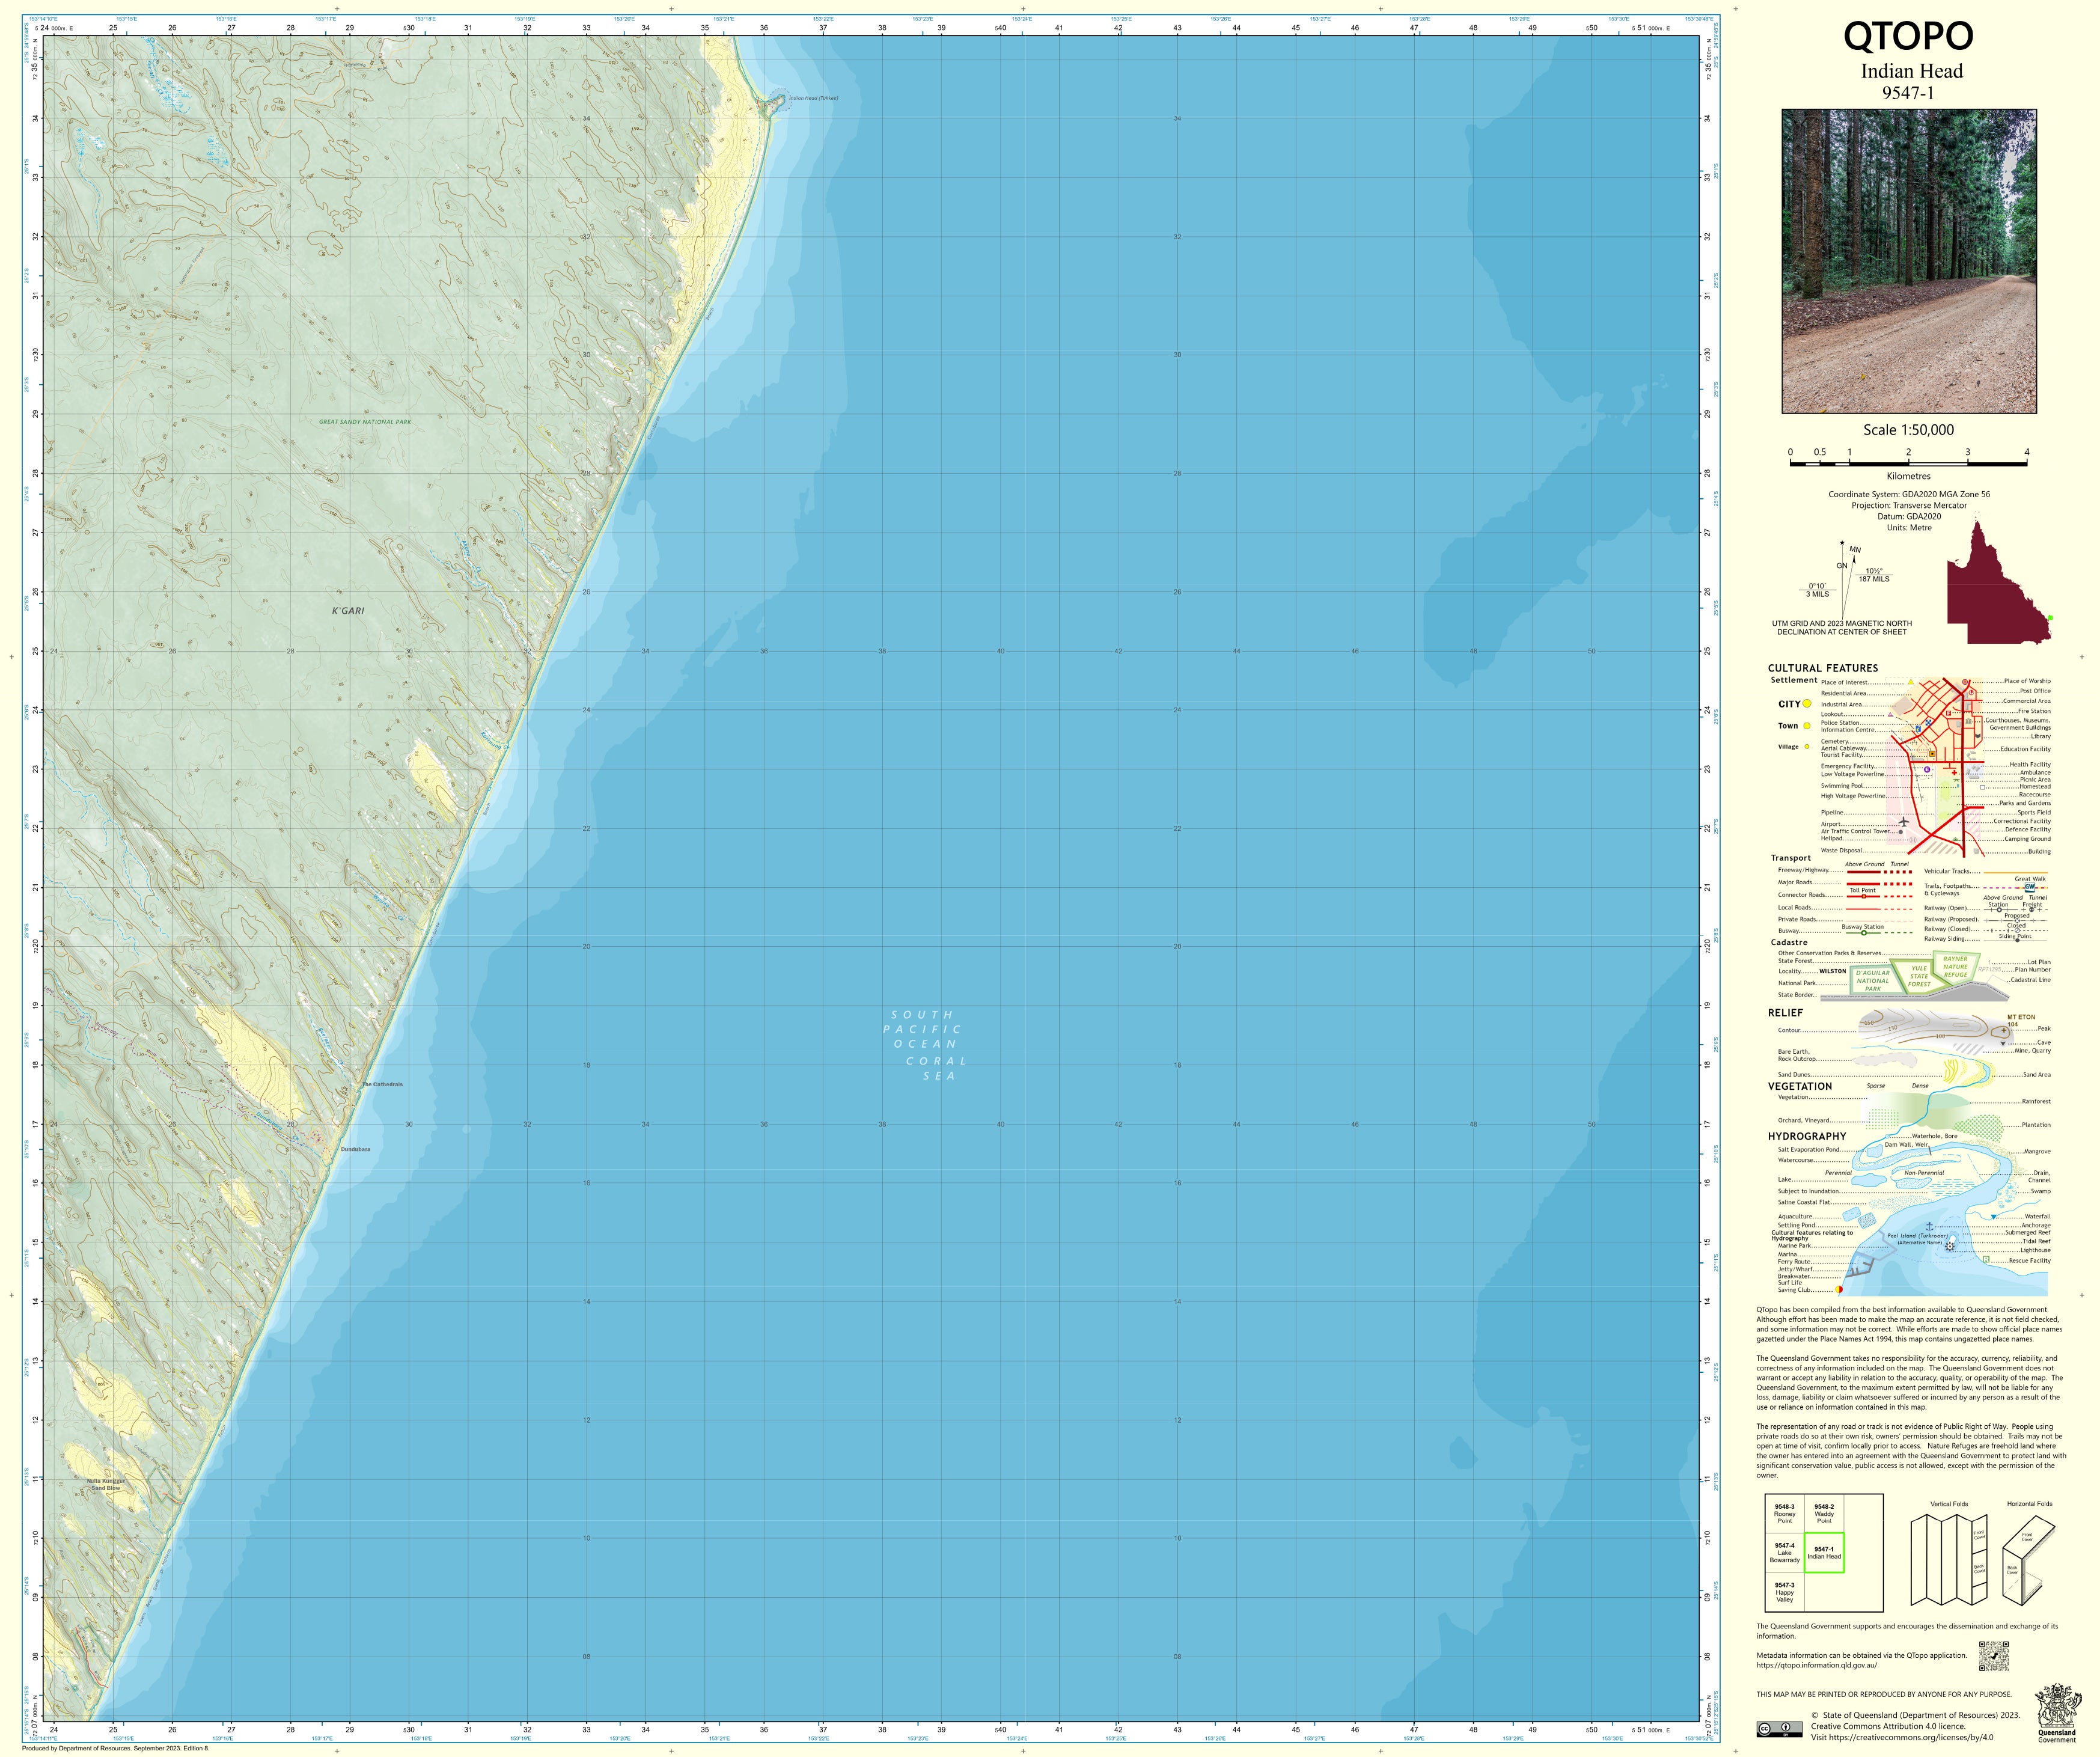The image size is (2100, 1757).
Task: Click The Cathedrals place label on coast
Action: pyautogui.click(x=382, y=1084)
